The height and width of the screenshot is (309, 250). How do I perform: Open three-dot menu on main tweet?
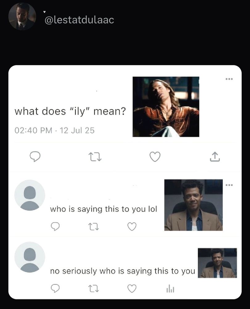[x=229, y=79]
